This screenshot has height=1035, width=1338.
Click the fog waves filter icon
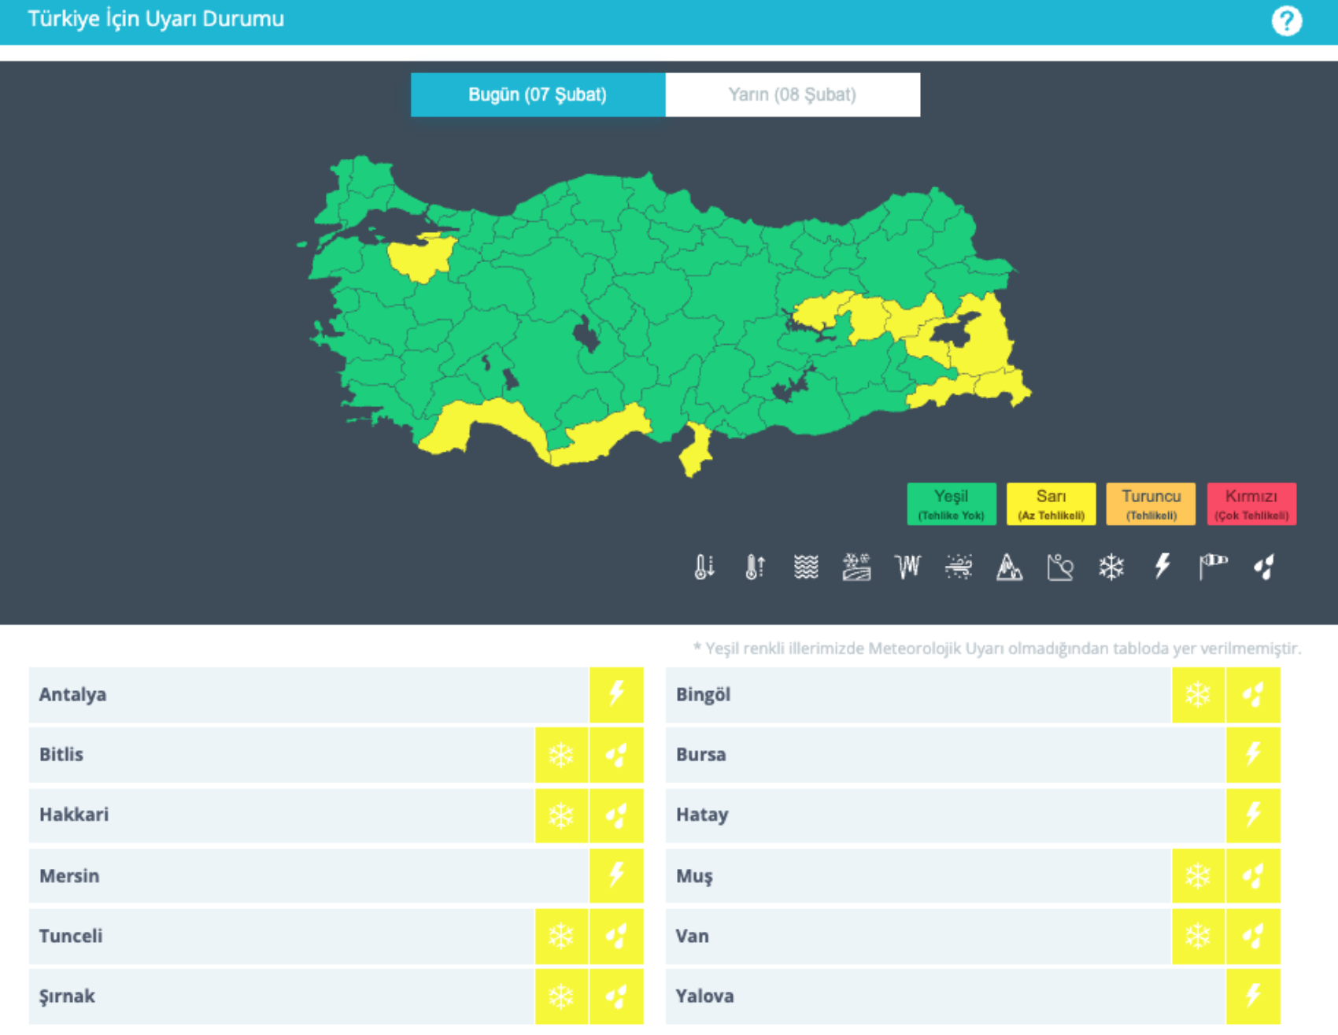(805, 567)
